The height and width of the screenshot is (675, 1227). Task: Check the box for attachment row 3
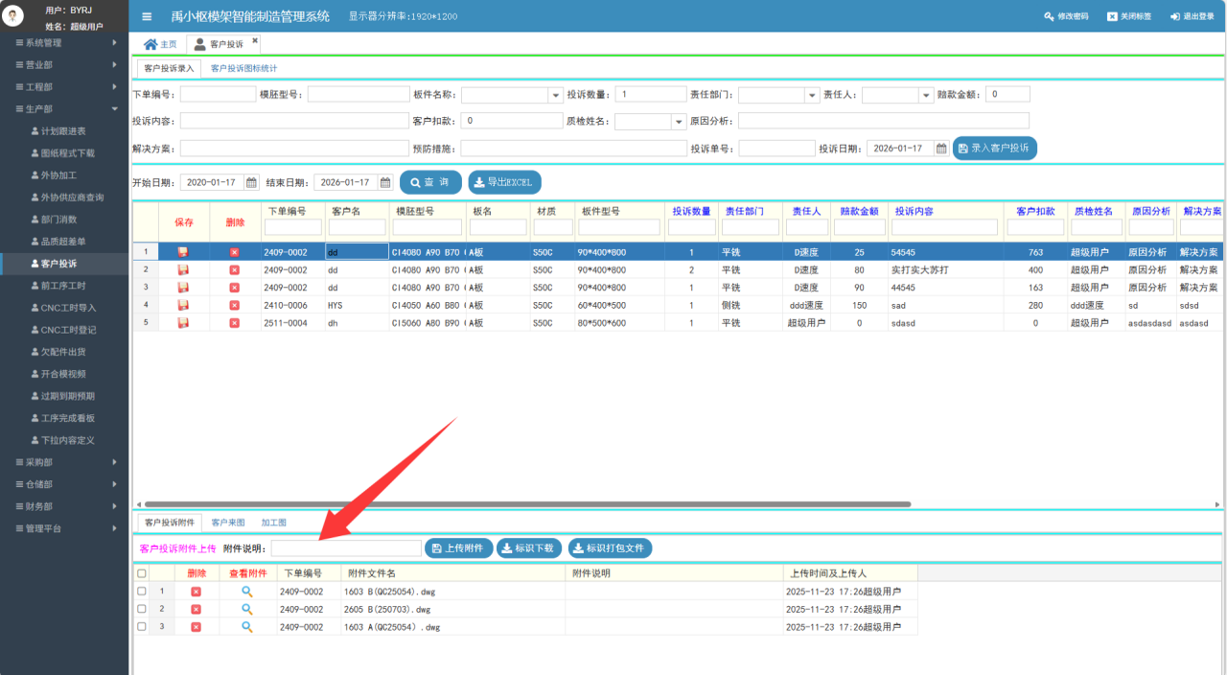click(142, 627)
